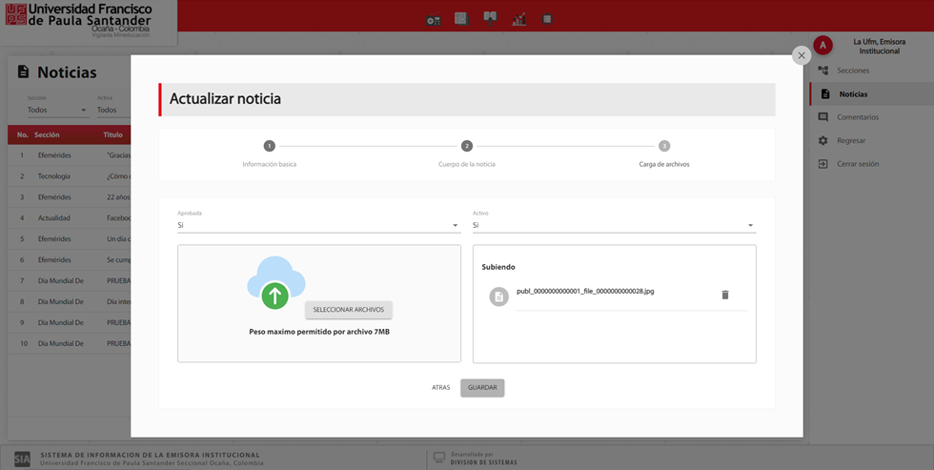This screenshot has height=470, width=934.
Task: Delete the uploaded file with trash icon
Action: [724, 296]
